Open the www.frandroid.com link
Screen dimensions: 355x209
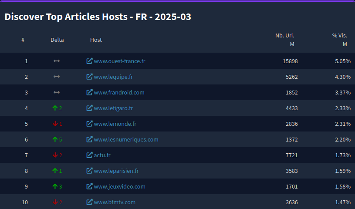point(119,92)
